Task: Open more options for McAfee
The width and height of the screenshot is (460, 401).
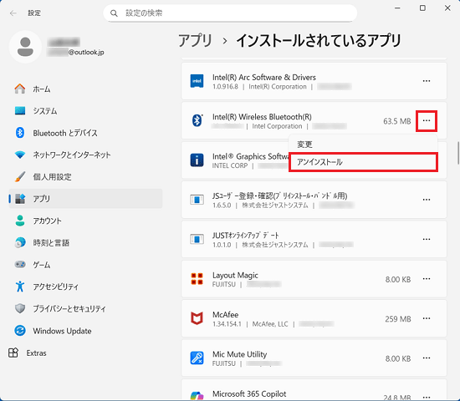Action: pyautogui.click(x=427, y=318)
